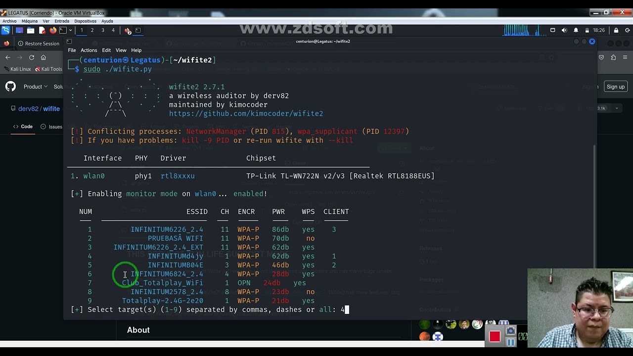
Task: Open the terminal Edit menu
Action: (106, 50)
